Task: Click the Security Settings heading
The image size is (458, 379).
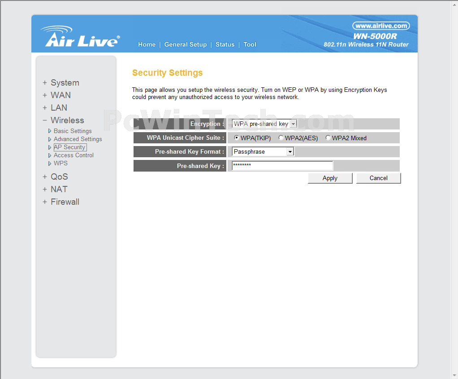Action: [167, 73]
